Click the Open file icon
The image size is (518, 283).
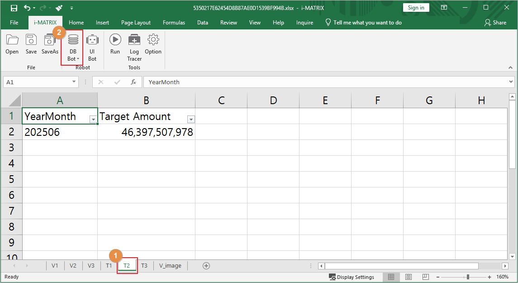[x=12, y=44]
